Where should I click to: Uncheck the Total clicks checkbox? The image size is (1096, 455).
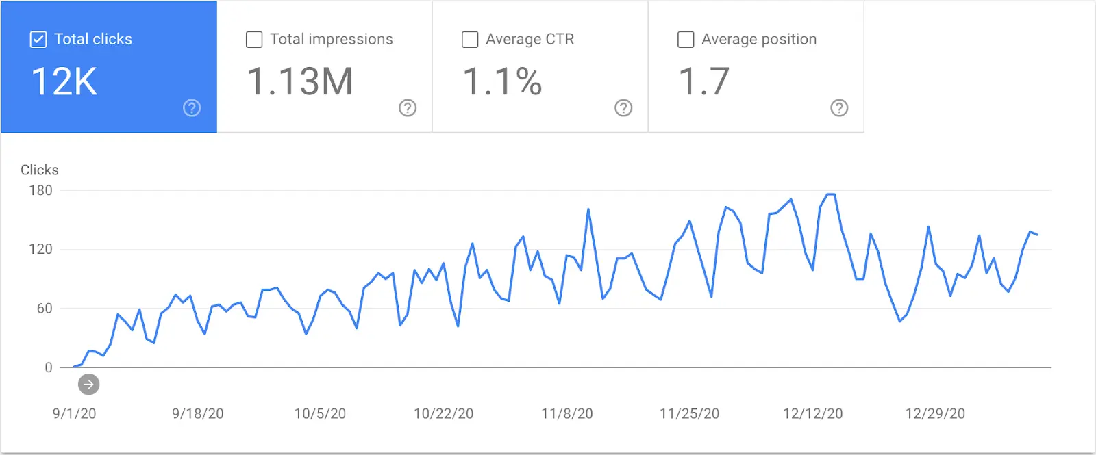[38, 39]
